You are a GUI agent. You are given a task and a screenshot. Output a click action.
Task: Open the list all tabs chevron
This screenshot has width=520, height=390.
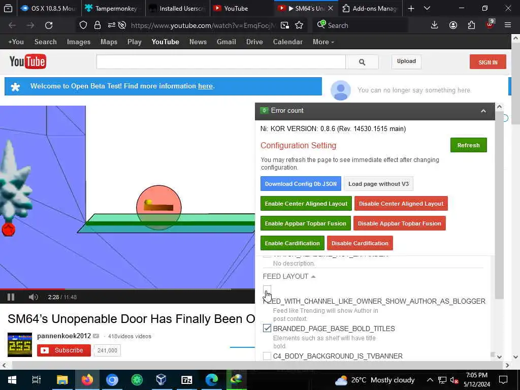coord(427,8)
